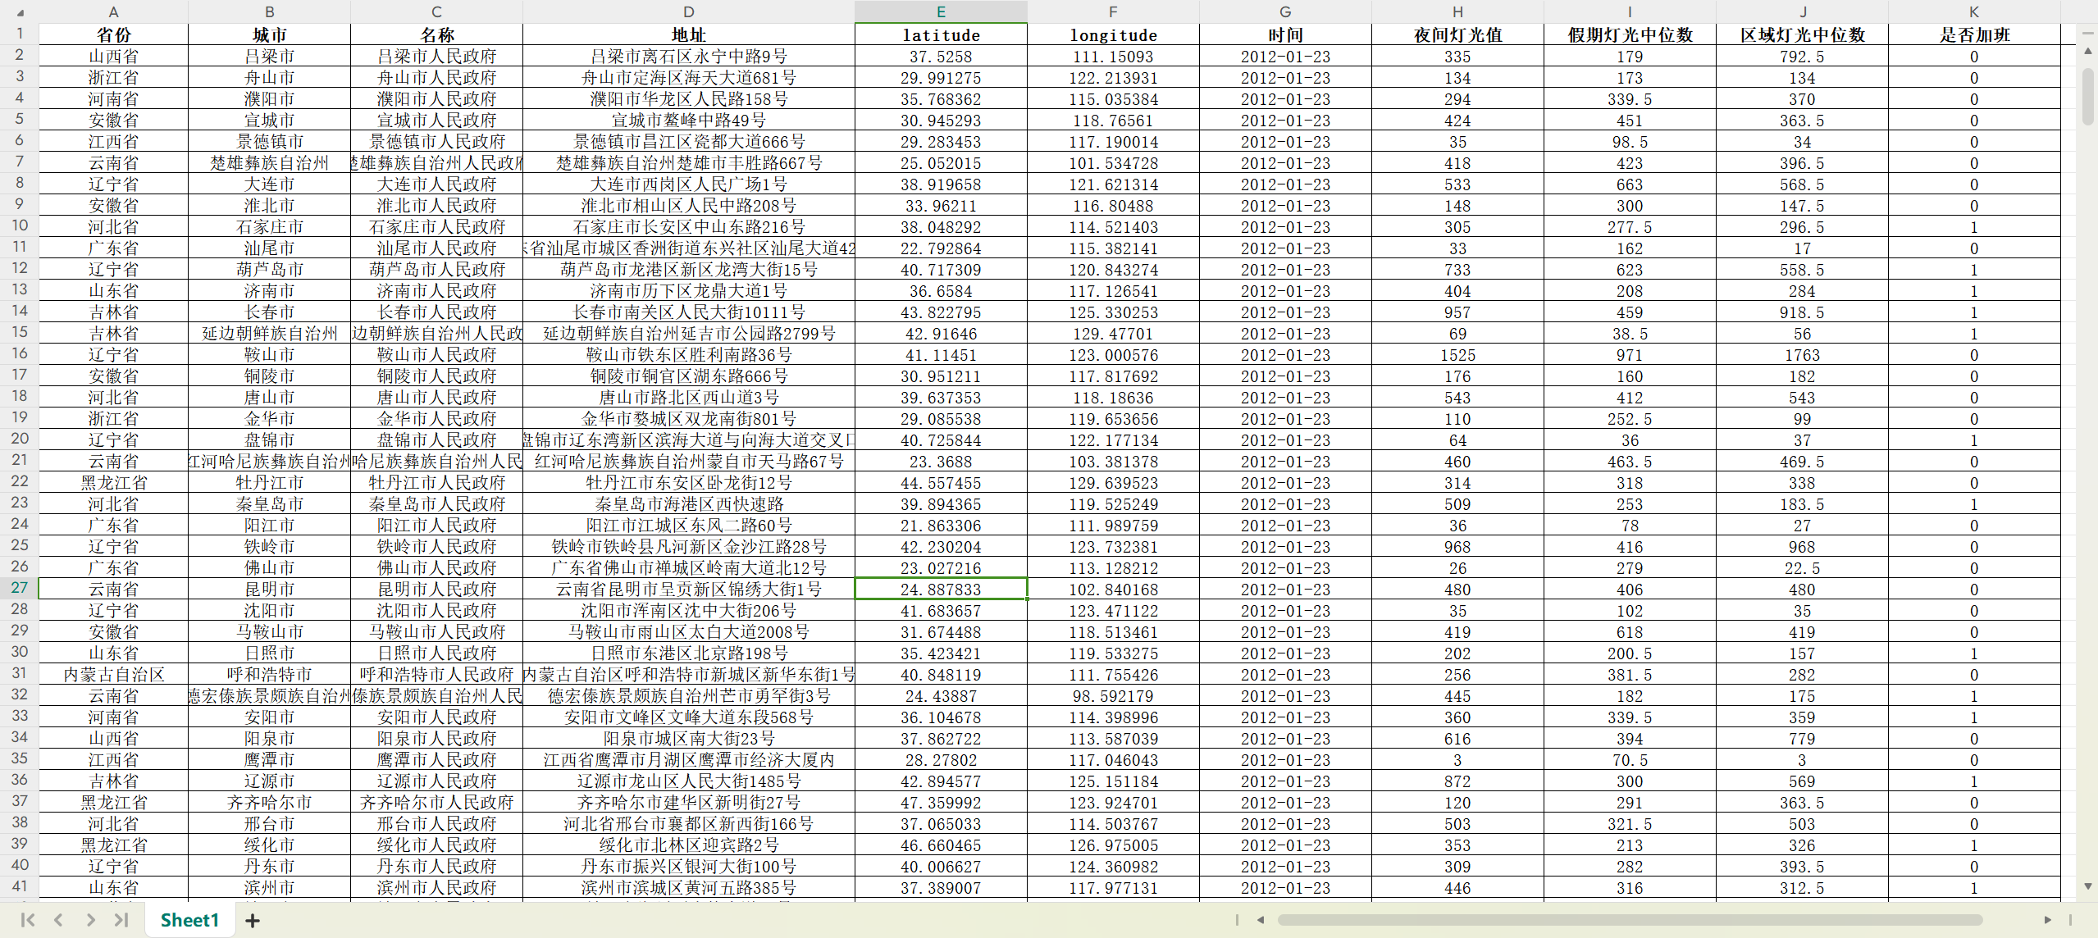Viewport: 2098px width, 938px height.
Task: Jump to last sheet arrow
Action: tap(121, 920)
